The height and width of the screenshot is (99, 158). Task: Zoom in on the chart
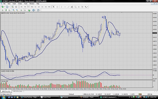(x=13, y=10)
